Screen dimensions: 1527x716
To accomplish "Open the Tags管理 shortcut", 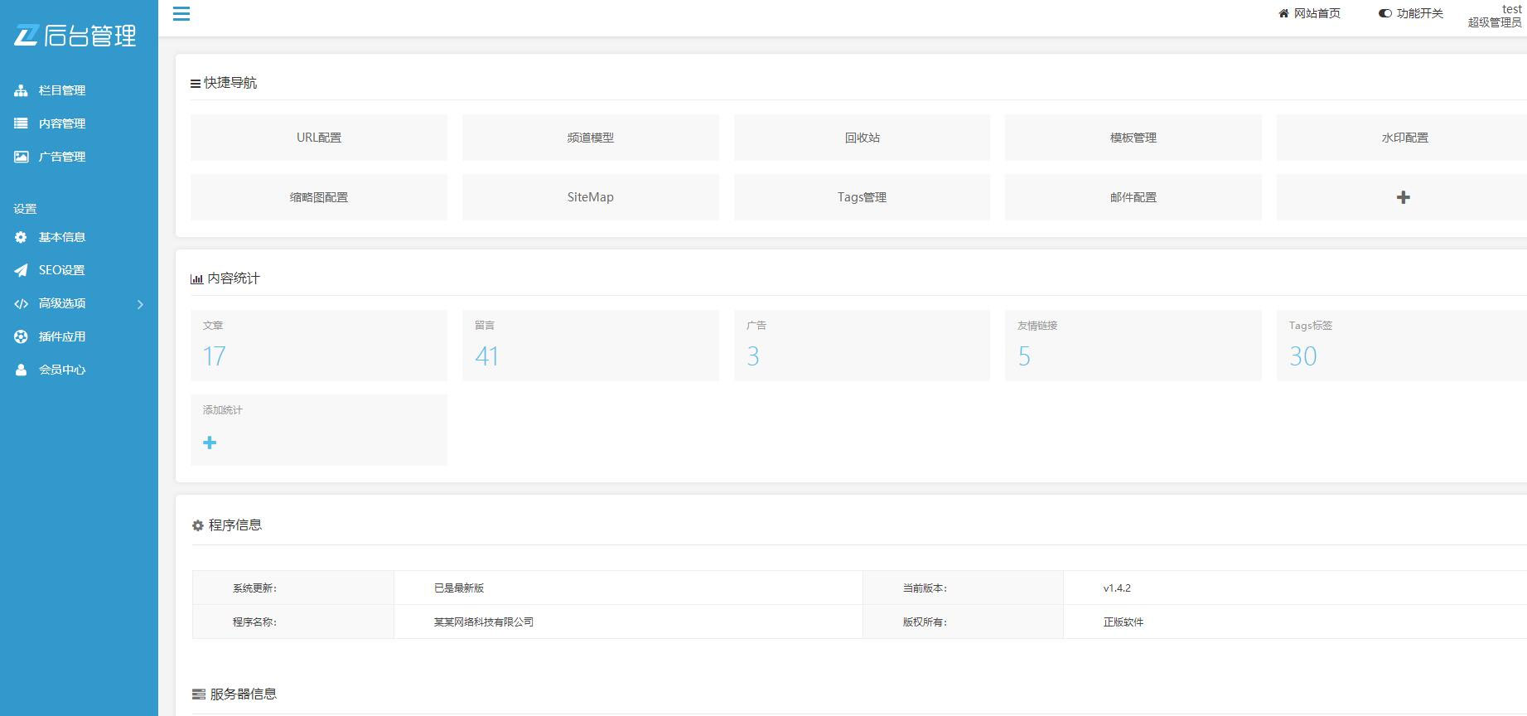I will [x=862, y=197].
